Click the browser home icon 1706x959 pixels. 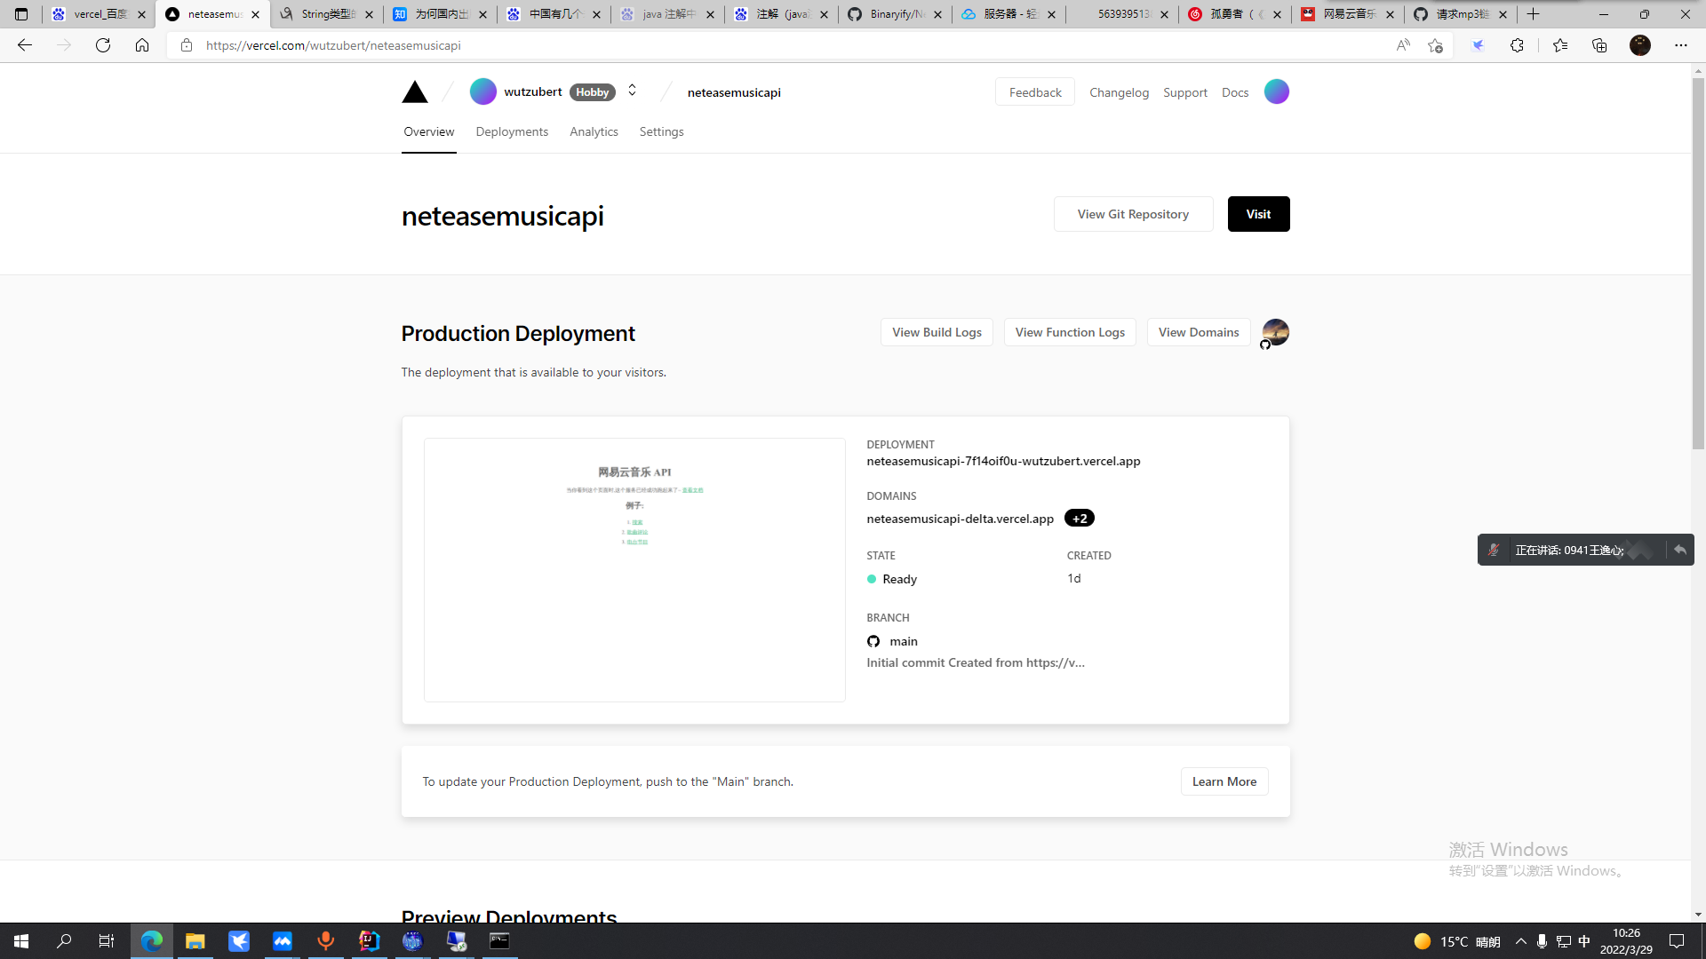[142, 45]
